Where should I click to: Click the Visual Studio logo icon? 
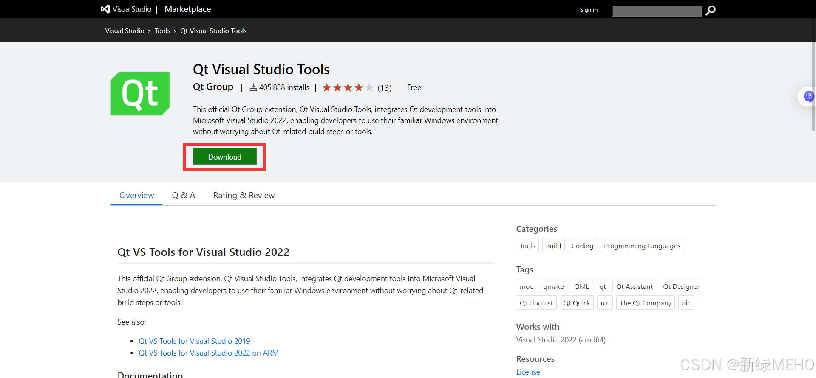coord(105,9)
